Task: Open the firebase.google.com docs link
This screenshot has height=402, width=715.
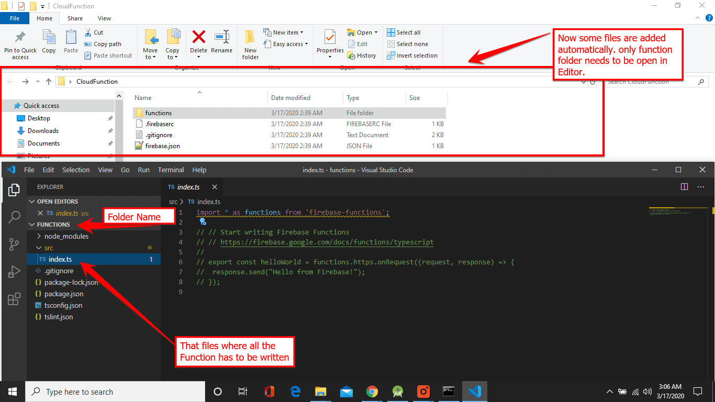Action: [x=327, y=242]
